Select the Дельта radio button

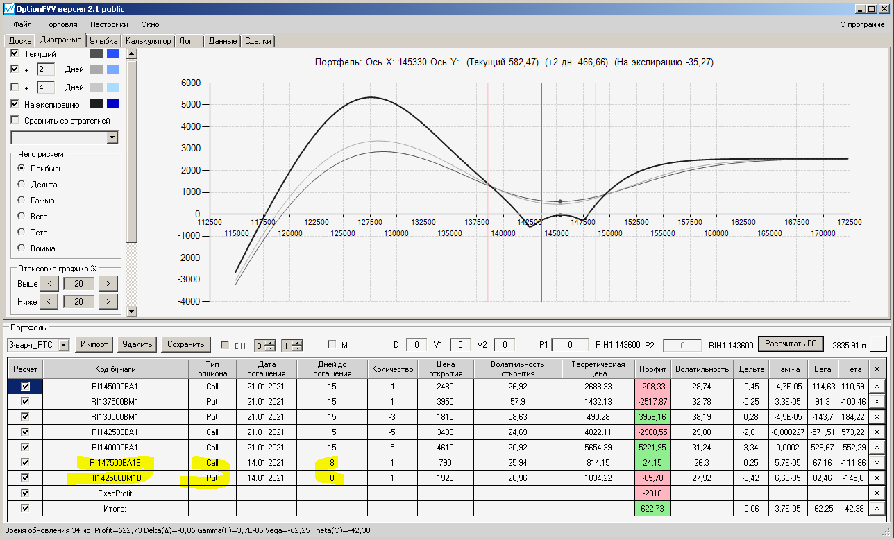(22, 185)
